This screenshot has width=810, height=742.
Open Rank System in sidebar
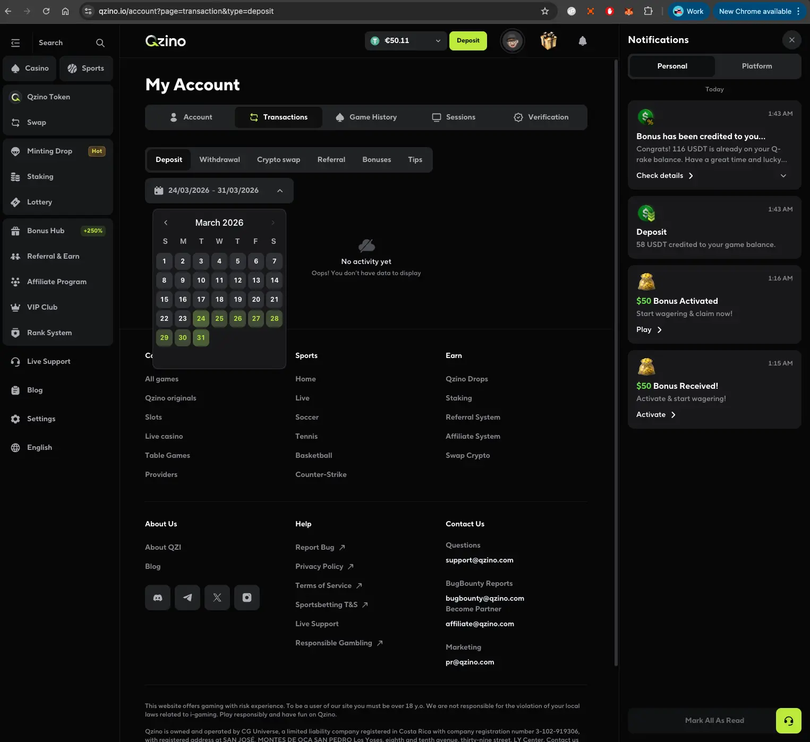(x=58, y=333)
